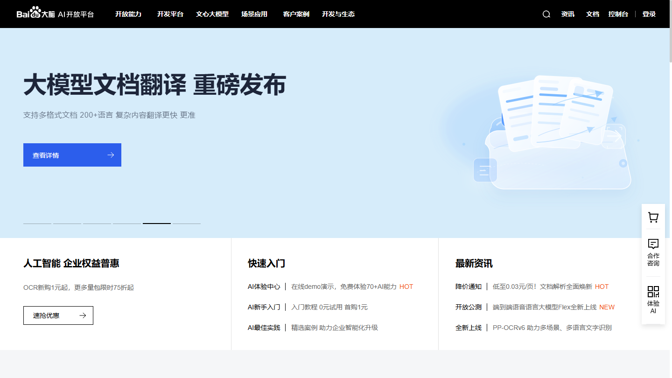Click the 速抢优惠 button
The image size is (672, 378).
pyautogui.click(x=58, y=315)
